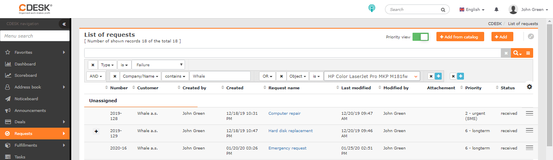This screenshot has width=553, height=160.
Task: Open the contains operator dropdown
Action: 175,76
